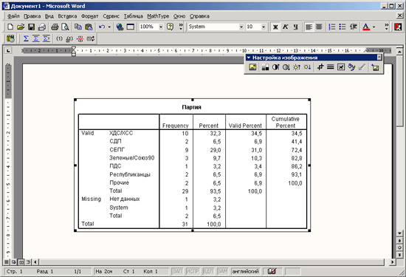Toggle underline formatting (Ч)
This screenshot has width=406, height=277.
pos(296,27)
